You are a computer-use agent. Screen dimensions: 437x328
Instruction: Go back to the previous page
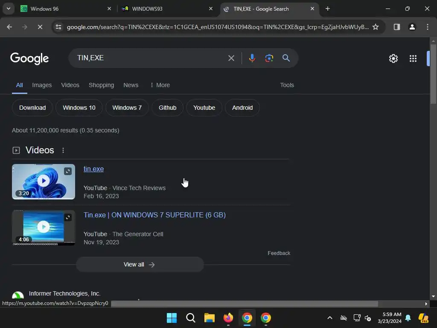(9, 27)
